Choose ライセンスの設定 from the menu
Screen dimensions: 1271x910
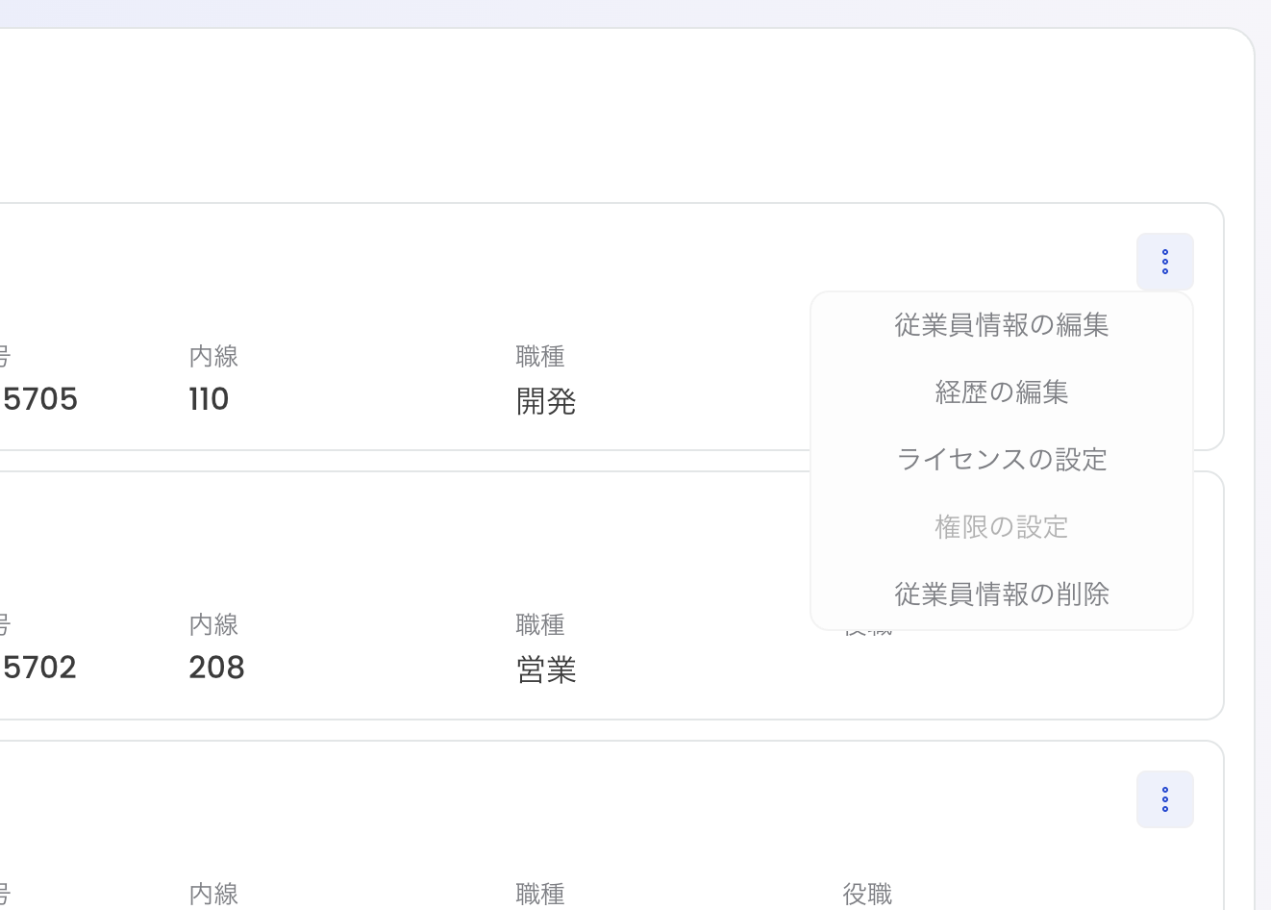click(x=1001, y=459)
